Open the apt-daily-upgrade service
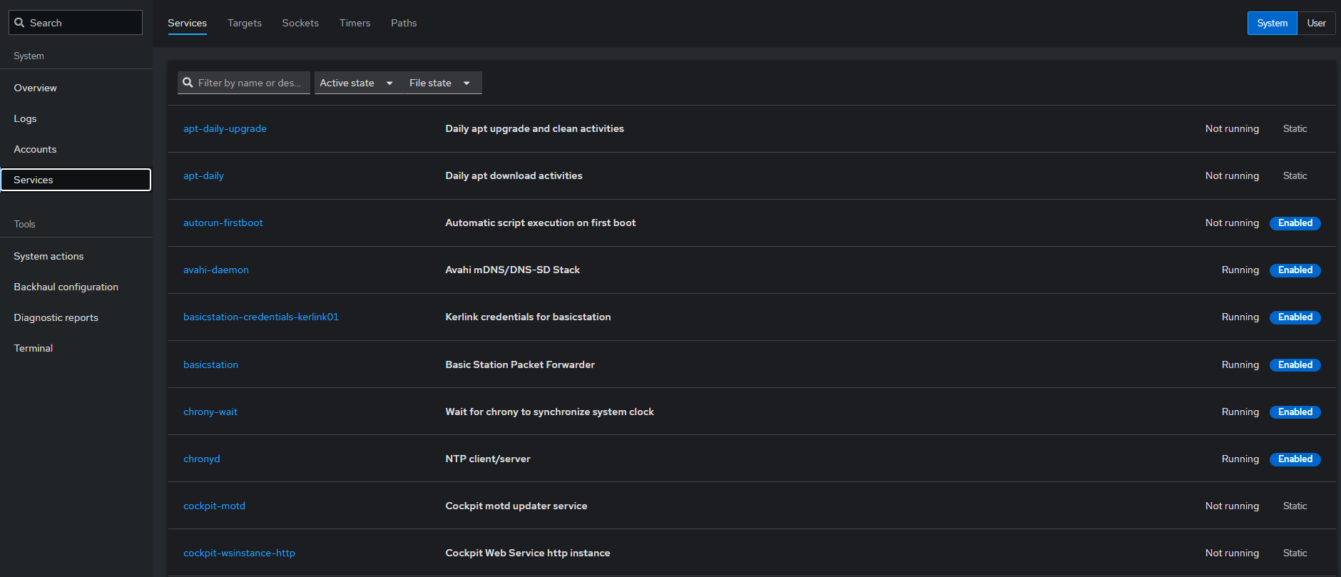Image resolution: width=1341 pixels, height=577 pixels. [x=225, y=128]
